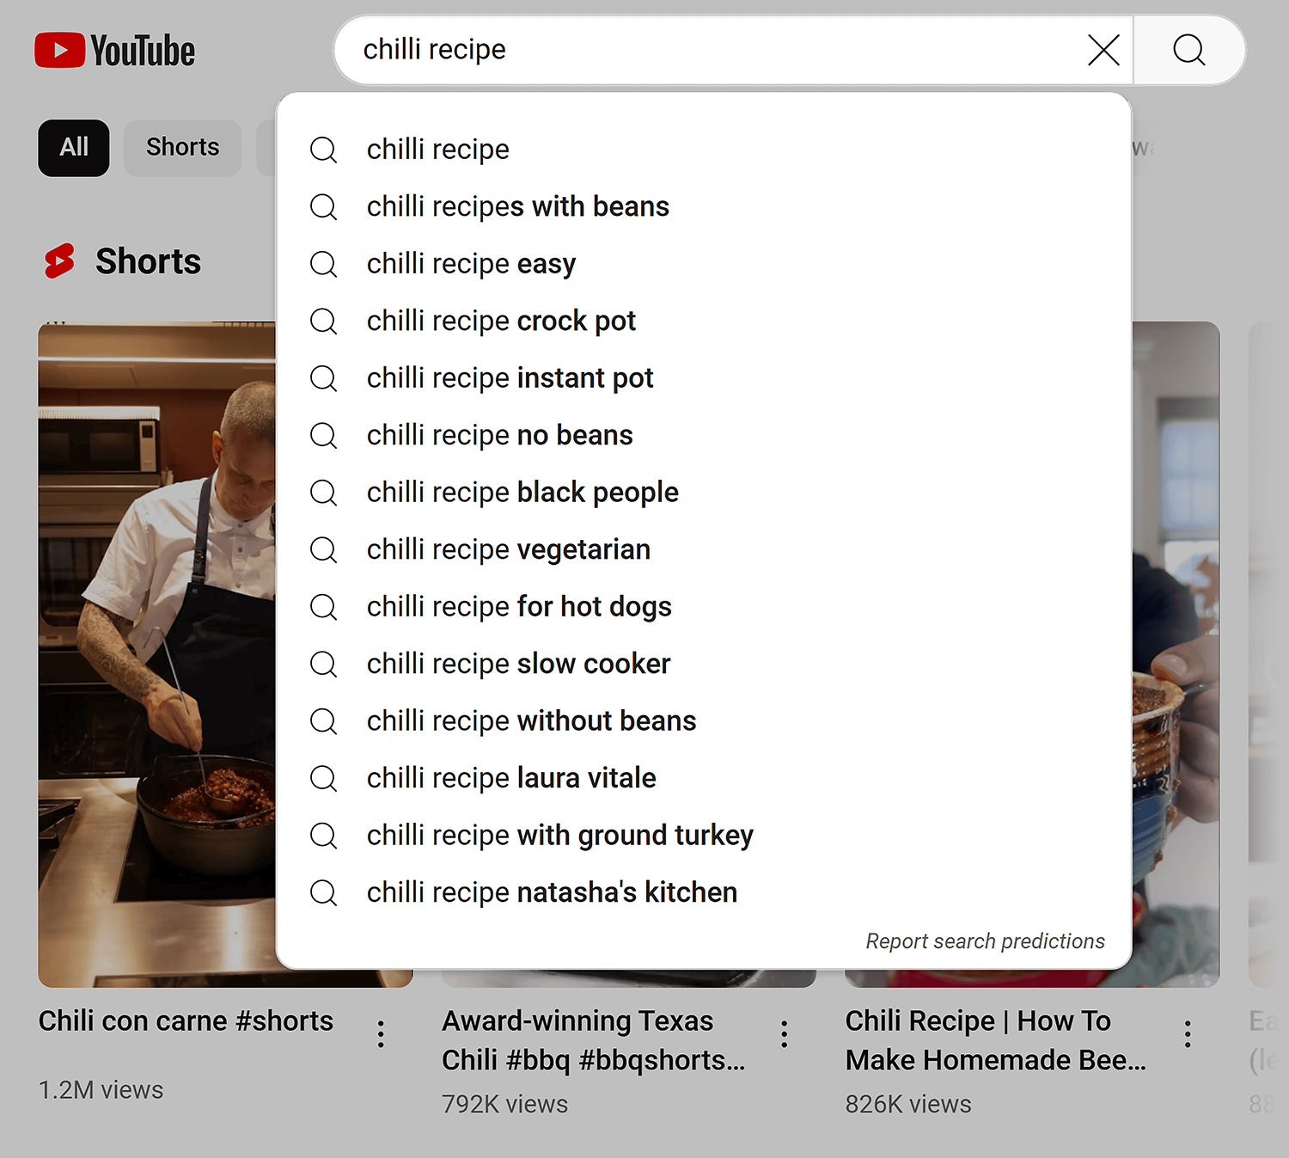Open the Chili con carne short thumbnail
This screenshot has height=1158, width=1289.
pos(157,653)
